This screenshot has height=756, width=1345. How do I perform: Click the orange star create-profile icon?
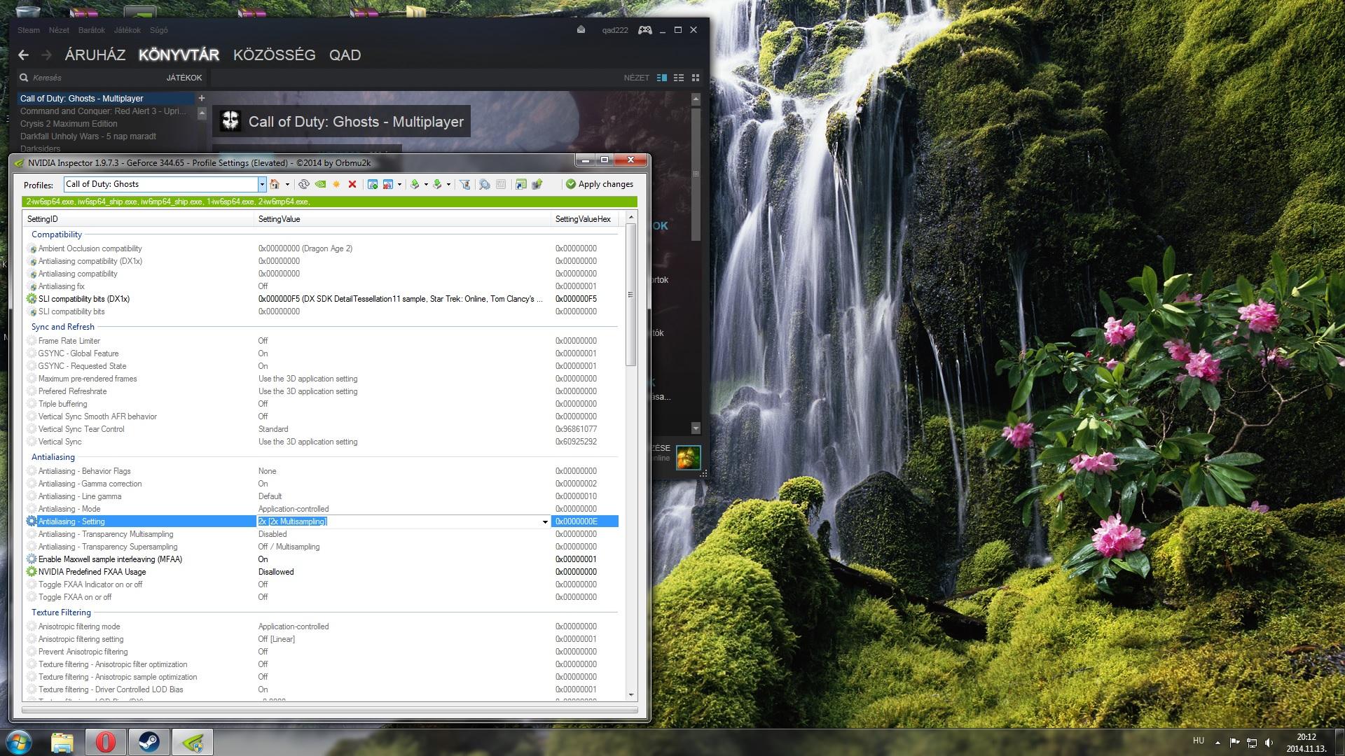pyautogui.click(x=336, y=184)
